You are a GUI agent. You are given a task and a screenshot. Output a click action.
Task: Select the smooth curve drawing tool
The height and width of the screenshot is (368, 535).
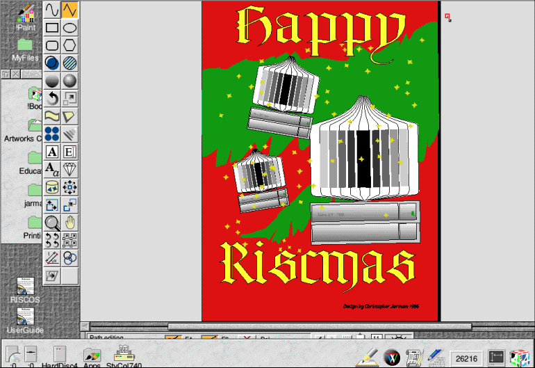pos(52,10)
